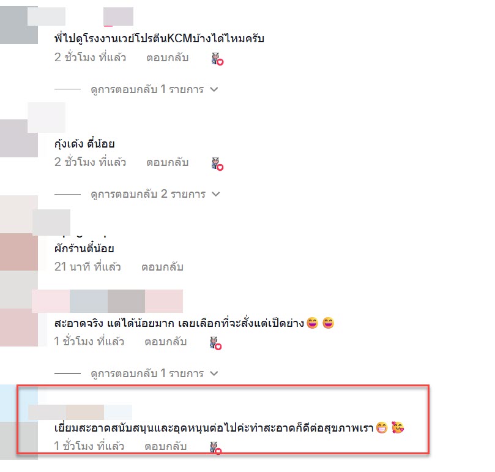Viewport: 495px width, 472px height.
Task: Click the creator-liked icon on the กุ้งเด้ง ตื๋น้อย comment
Action: (x=217, y=164)
